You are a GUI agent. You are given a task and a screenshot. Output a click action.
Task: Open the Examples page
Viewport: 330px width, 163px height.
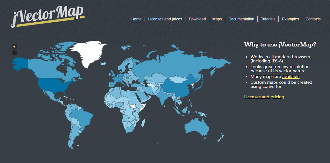click(291, 19)
